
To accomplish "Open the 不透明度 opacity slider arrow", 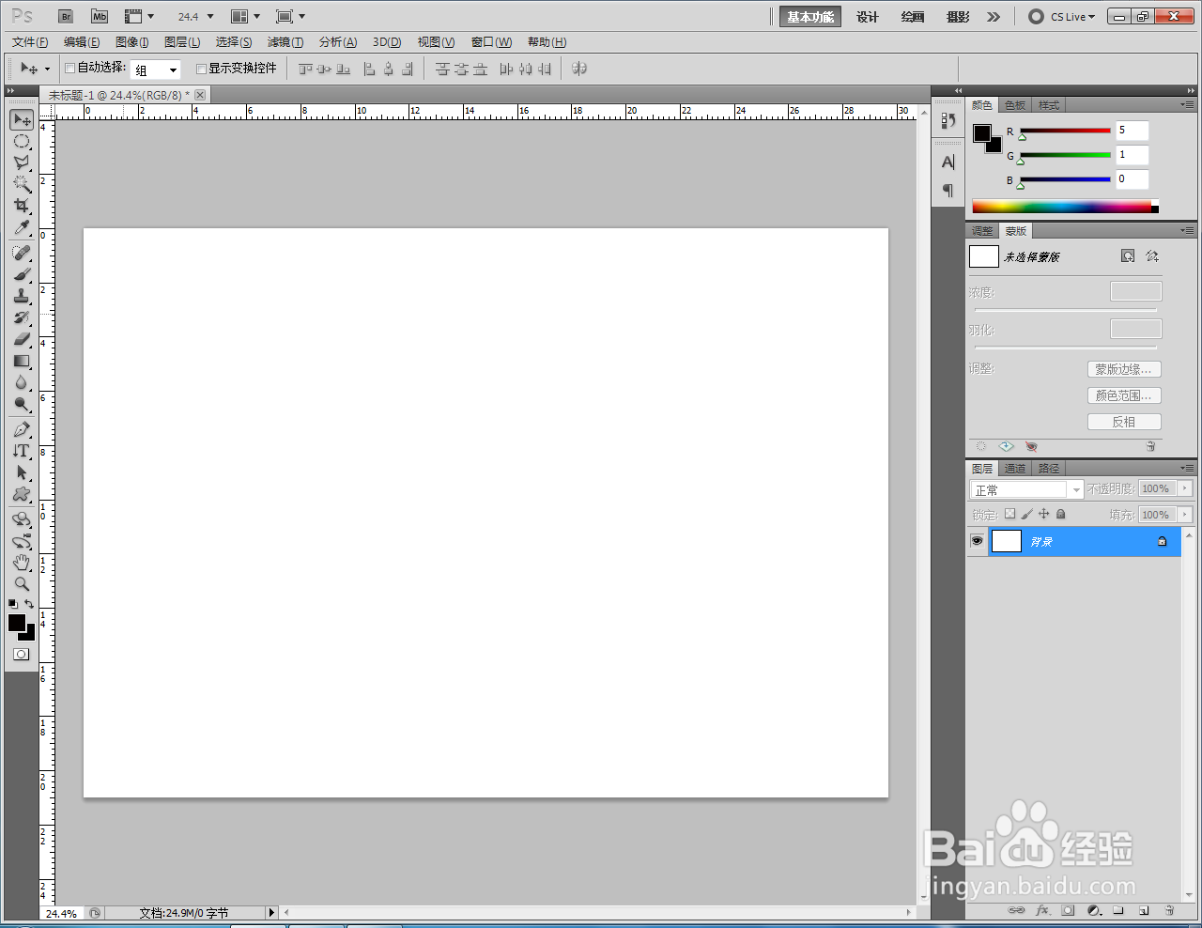I will (x=1185, y=488).
